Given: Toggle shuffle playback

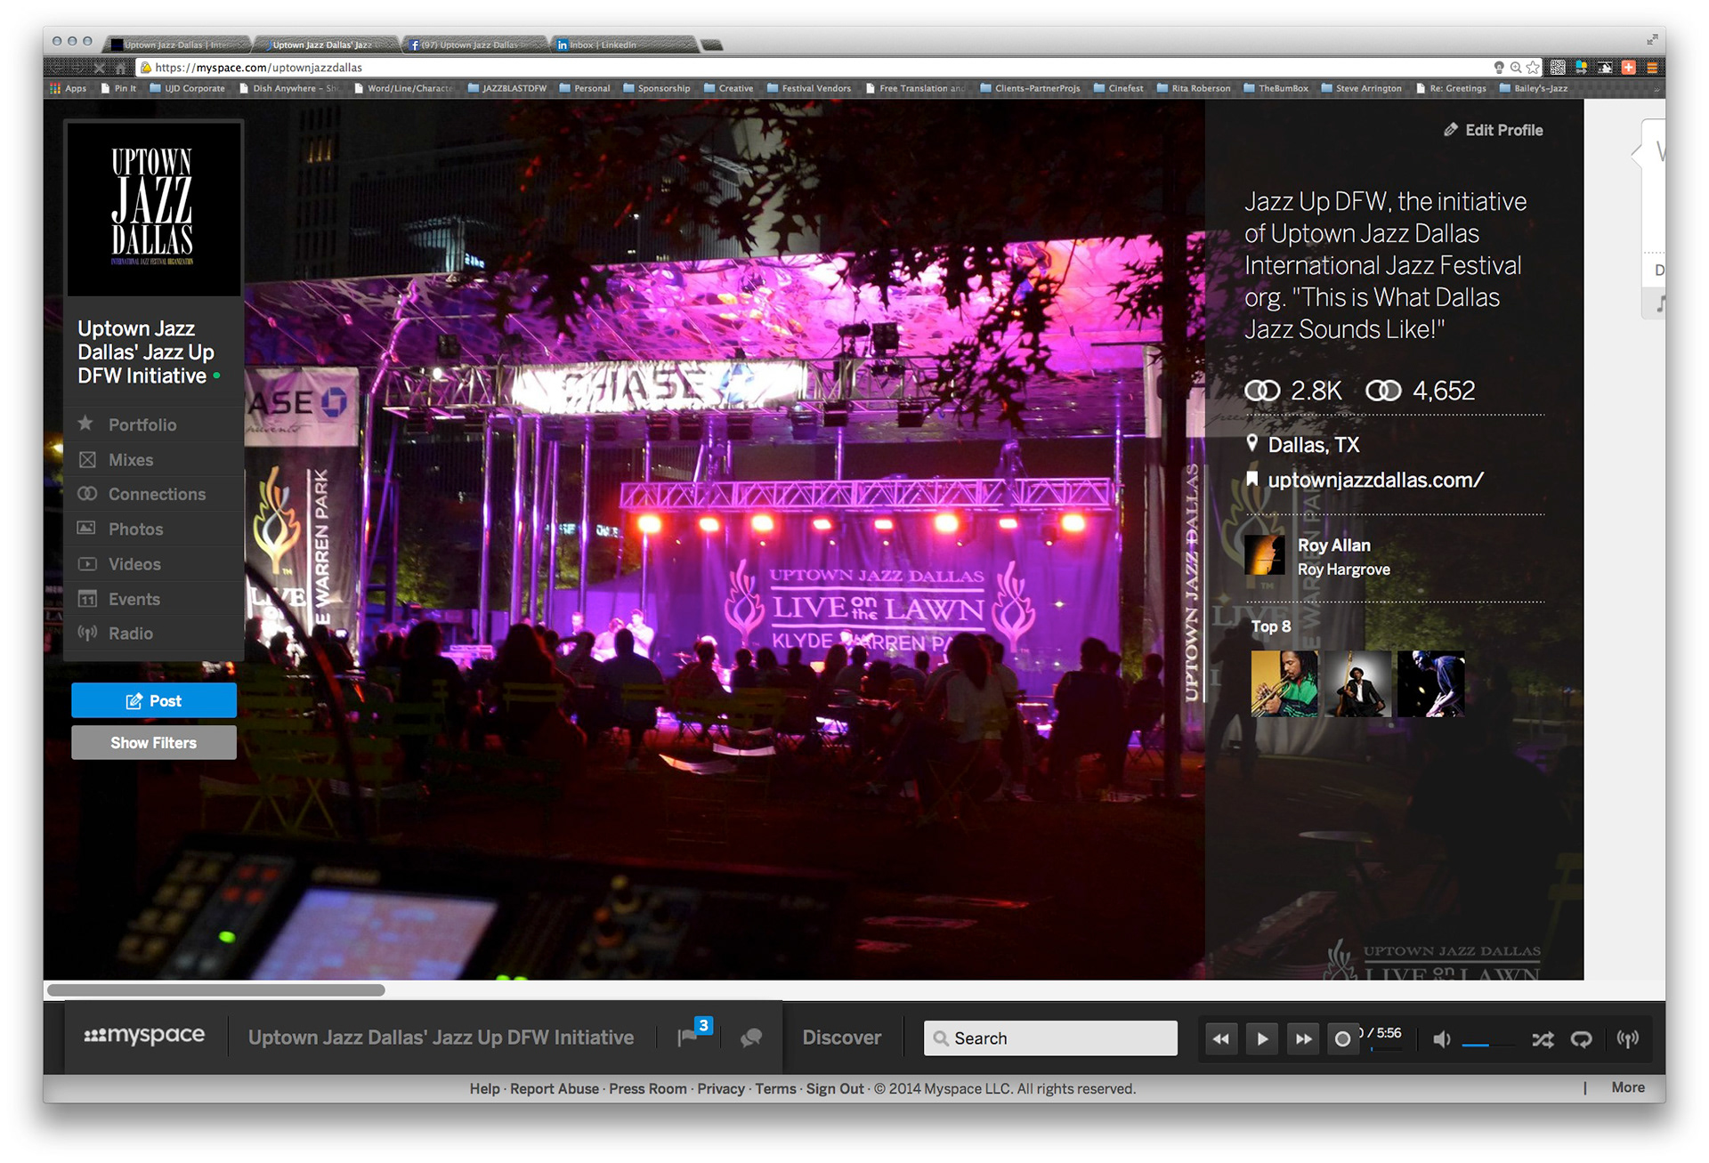Looking at the screenshot, I should coord(1543,1039).
